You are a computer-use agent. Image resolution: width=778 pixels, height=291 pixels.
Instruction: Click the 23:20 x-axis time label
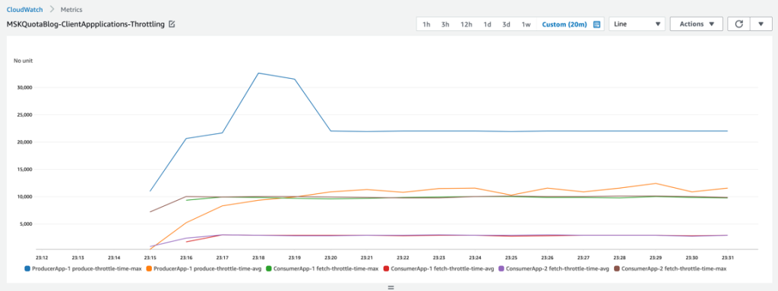click(331, 258)
